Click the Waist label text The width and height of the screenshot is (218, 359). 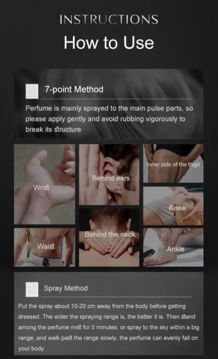pyautogui.click(x=46, y=246)
